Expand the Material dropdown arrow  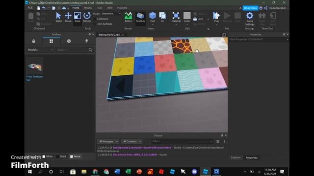(176, 25)
